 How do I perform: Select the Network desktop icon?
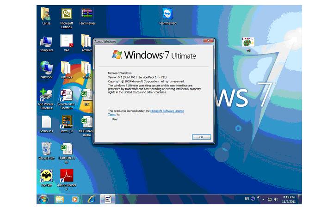click(46, 70)
